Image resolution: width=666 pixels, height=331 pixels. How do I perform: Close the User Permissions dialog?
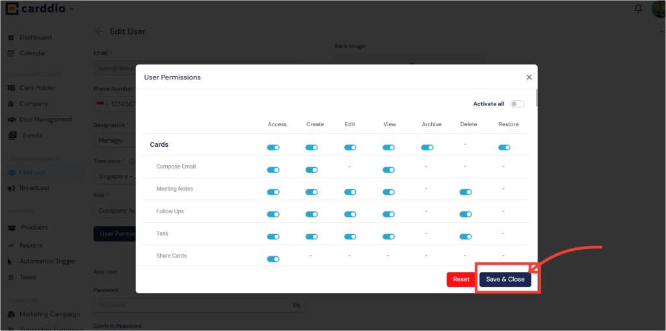pos(529,77)
